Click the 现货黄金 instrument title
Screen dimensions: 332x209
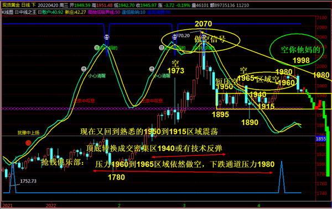[11, 5]
